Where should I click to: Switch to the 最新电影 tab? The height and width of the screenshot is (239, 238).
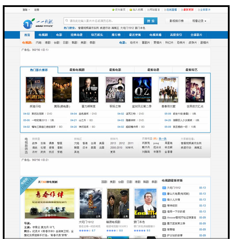click(x=115, y=70)
